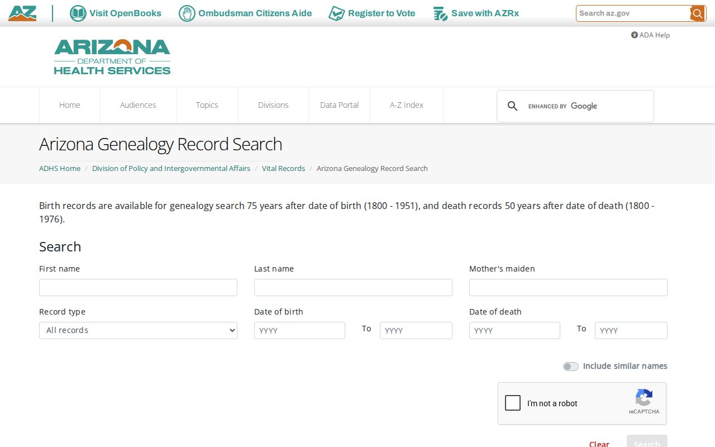Open the Vital Records breadcrumb
715x447 pixels.
(283, 168)
